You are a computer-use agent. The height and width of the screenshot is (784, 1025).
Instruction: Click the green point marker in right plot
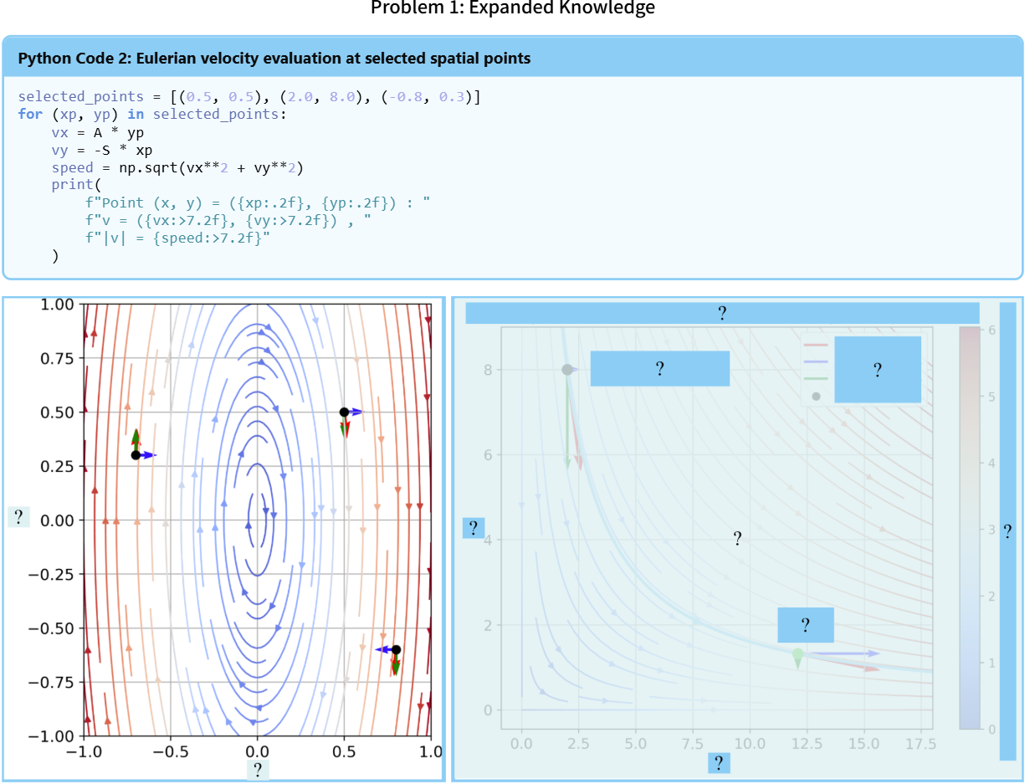tap(797, 653)
